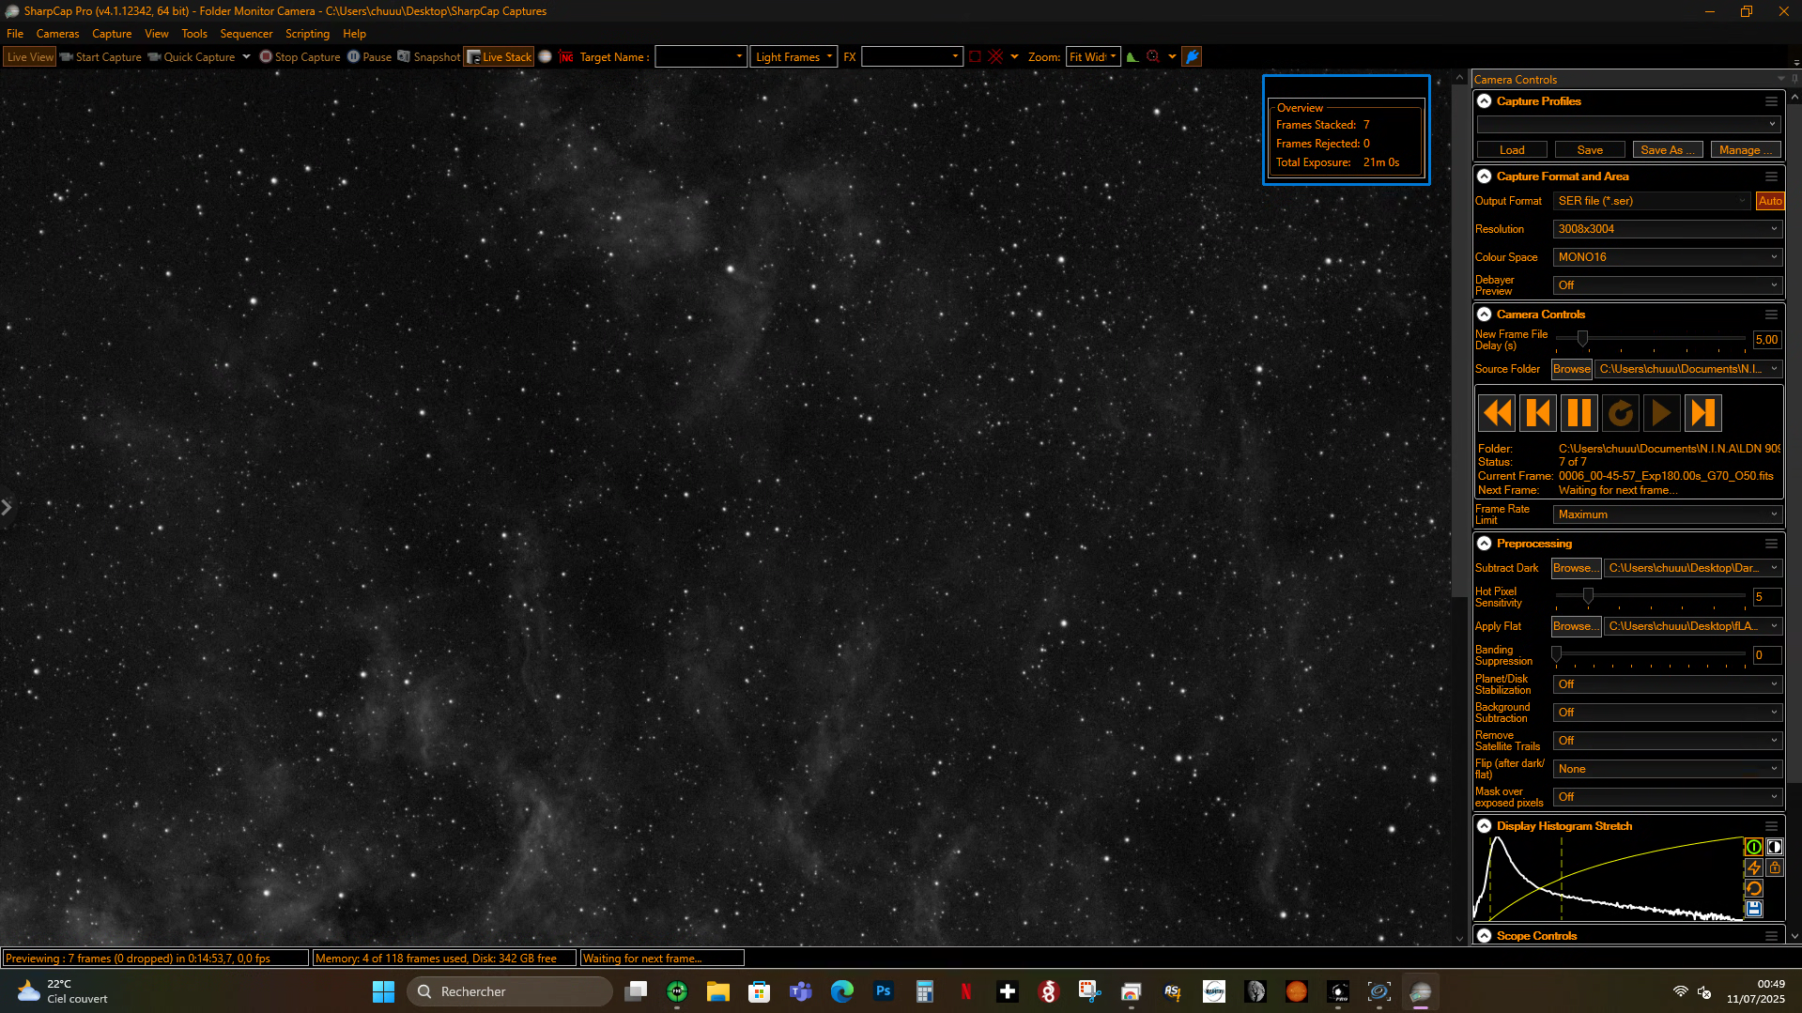
Task: Pause the folder monitor playback
Action: click(1579, 413)
